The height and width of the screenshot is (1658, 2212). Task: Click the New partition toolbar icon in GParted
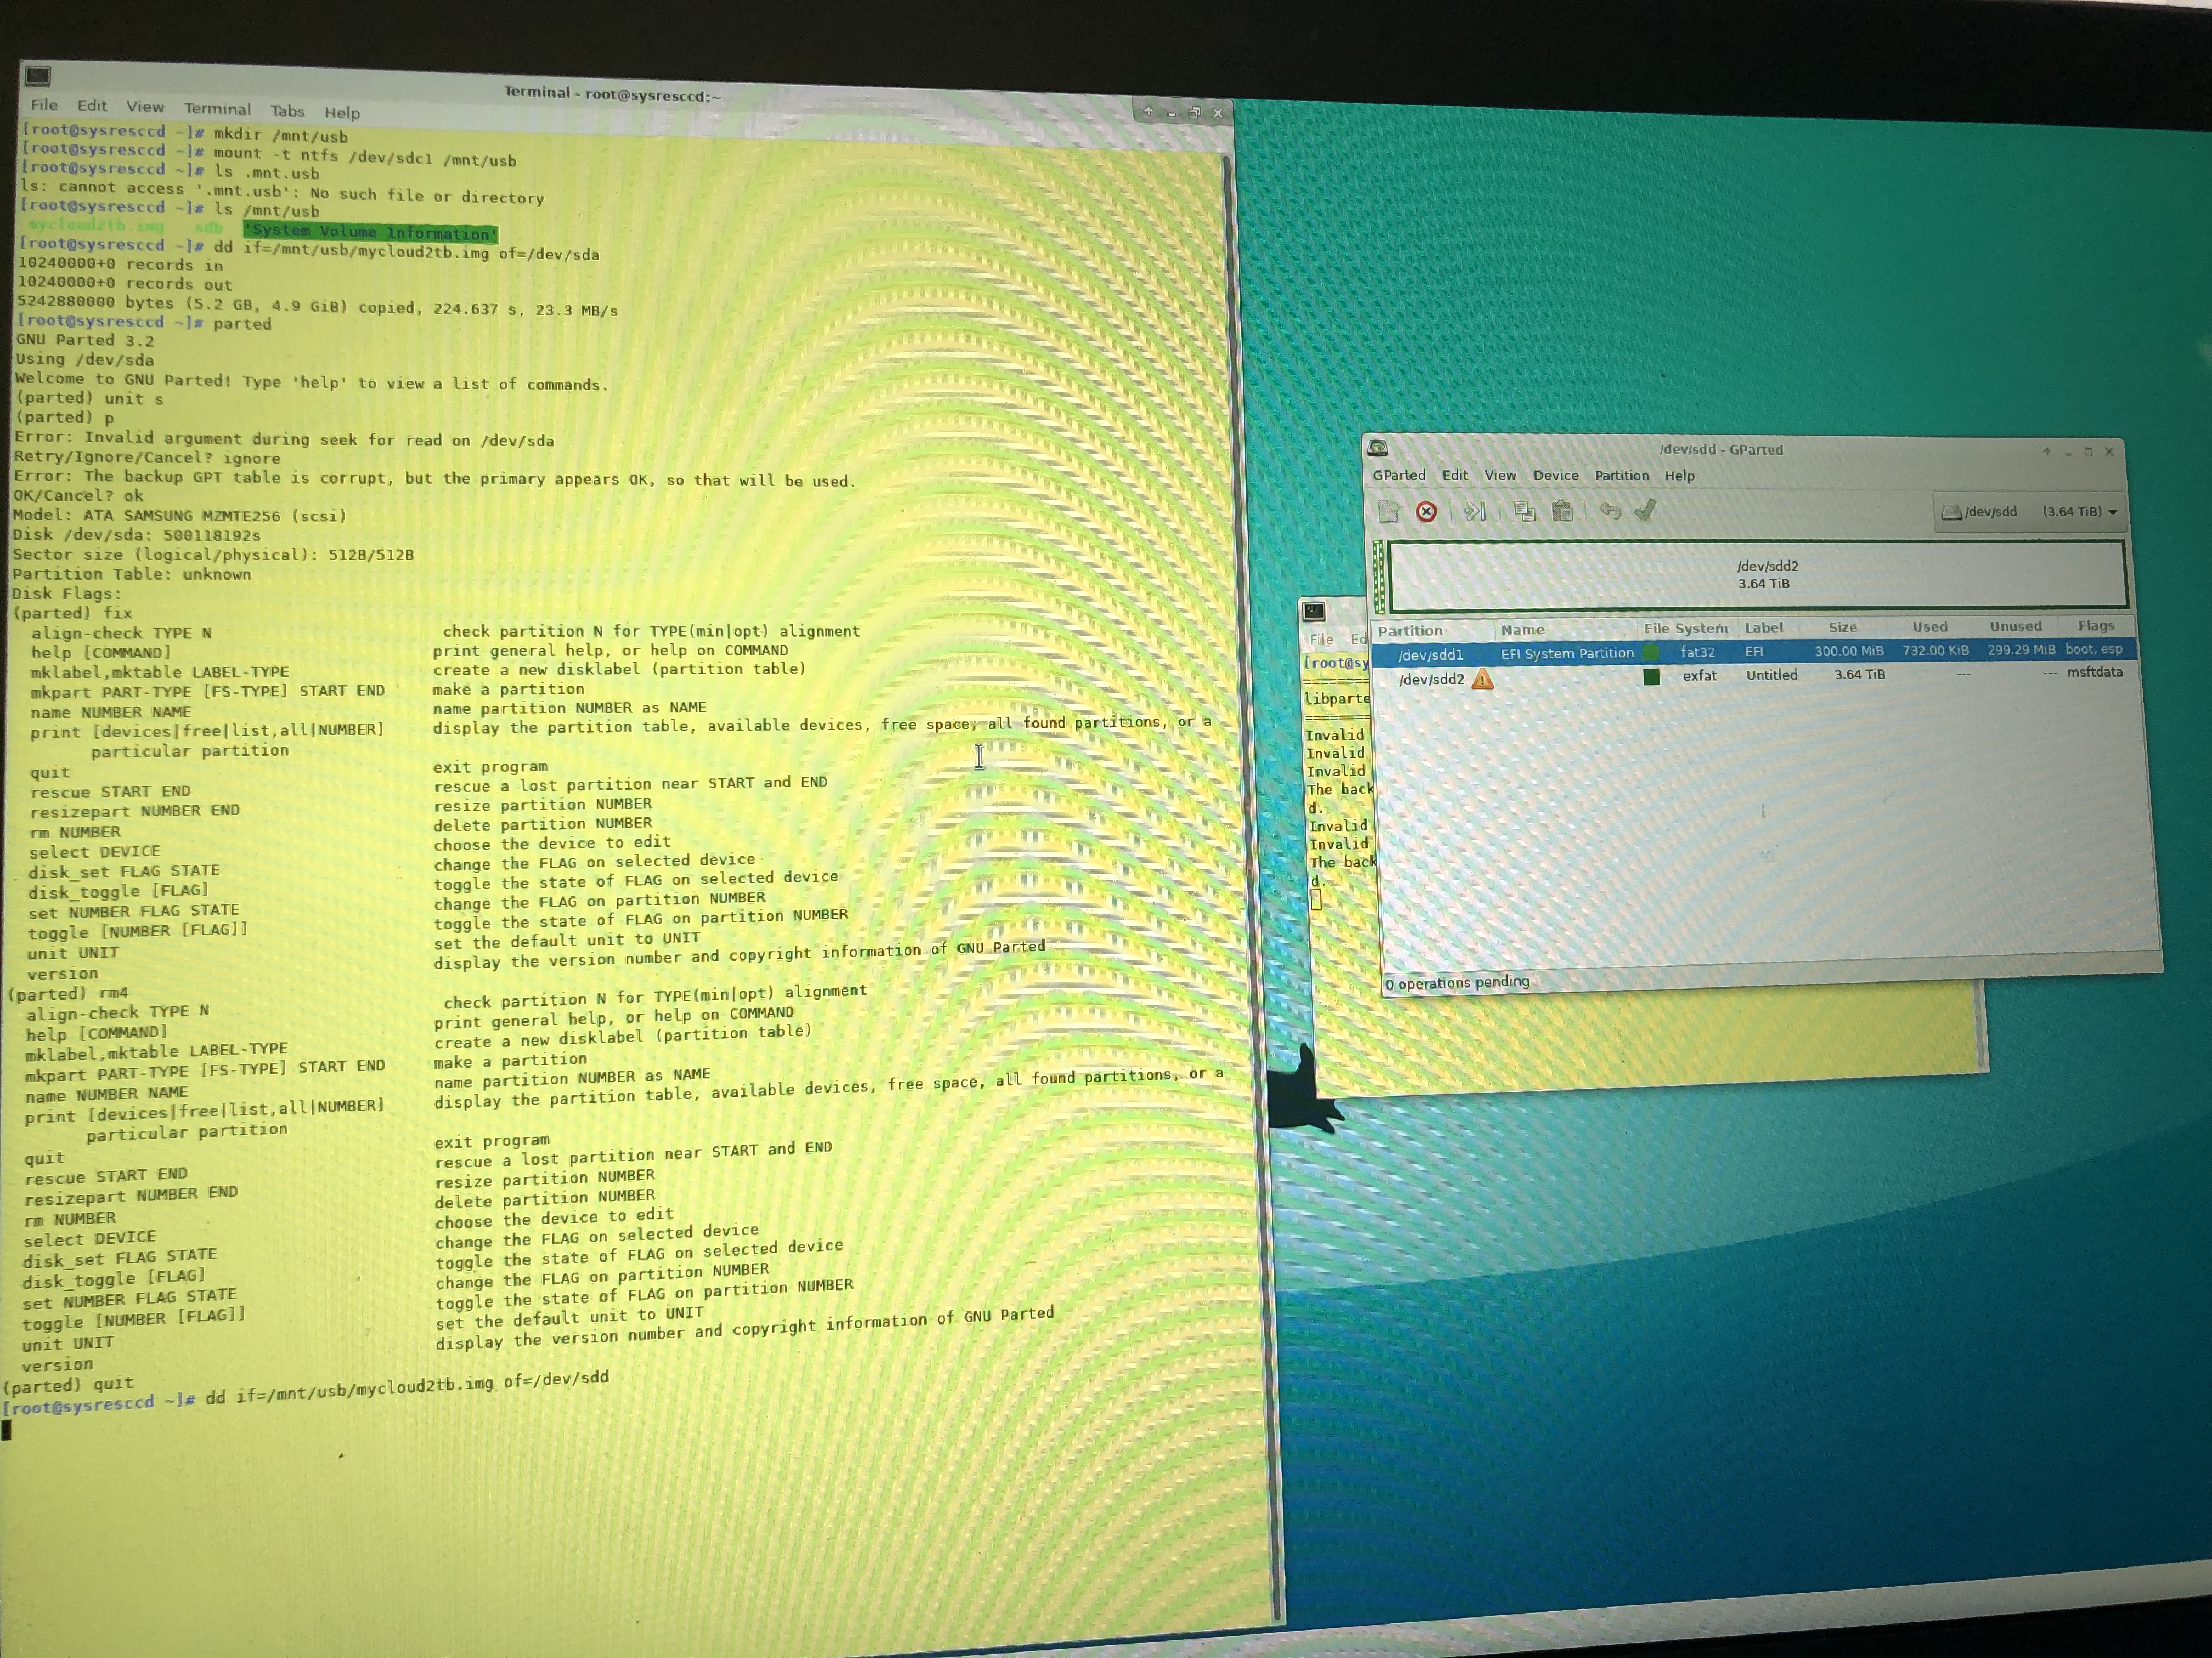(1388, 512)
